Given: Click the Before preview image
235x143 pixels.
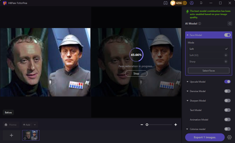Looking at the screenshot, I should click(x=45, y=62).
